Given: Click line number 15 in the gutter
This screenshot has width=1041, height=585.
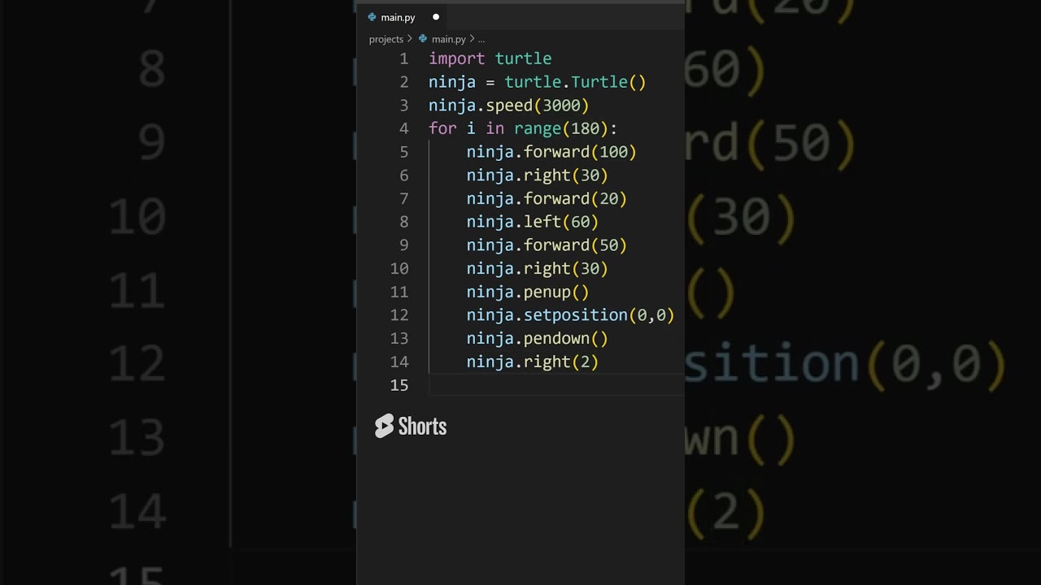Looking at the screenshot, I should pos(399,385).
